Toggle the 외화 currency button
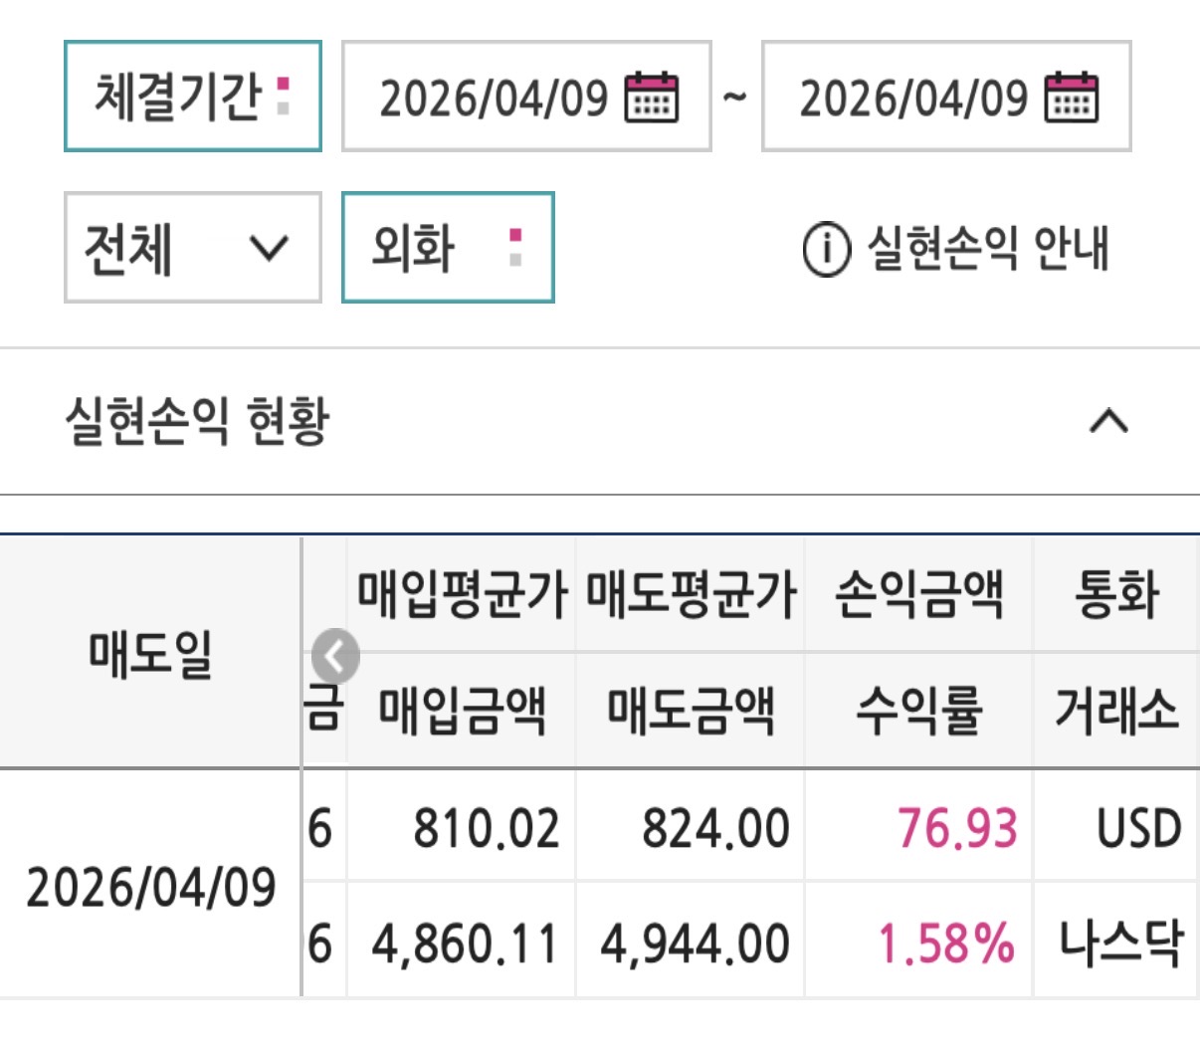The height and width of the screenshot is (1050, 1200). (x=447, y=248)
